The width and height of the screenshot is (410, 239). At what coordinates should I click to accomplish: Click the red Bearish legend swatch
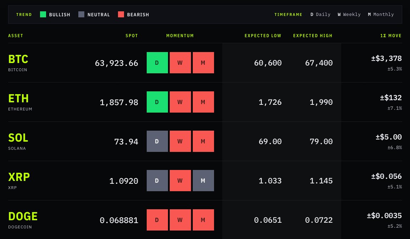coord(121,15)
